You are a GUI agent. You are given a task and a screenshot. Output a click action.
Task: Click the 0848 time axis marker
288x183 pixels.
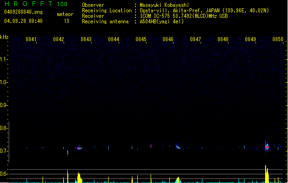223,39
